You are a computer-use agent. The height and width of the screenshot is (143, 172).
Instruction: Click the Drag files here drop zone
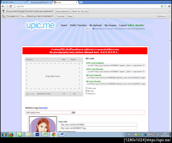click(x=53, y=76)
